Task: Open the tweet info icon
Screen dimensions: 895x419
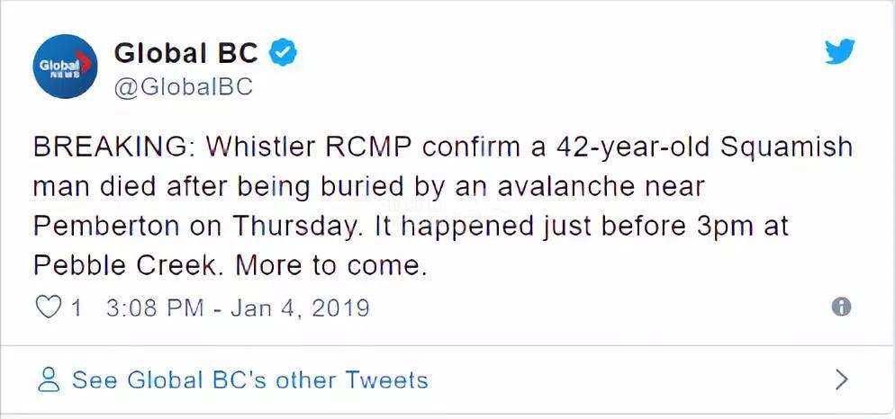Action: coord(841,307)
